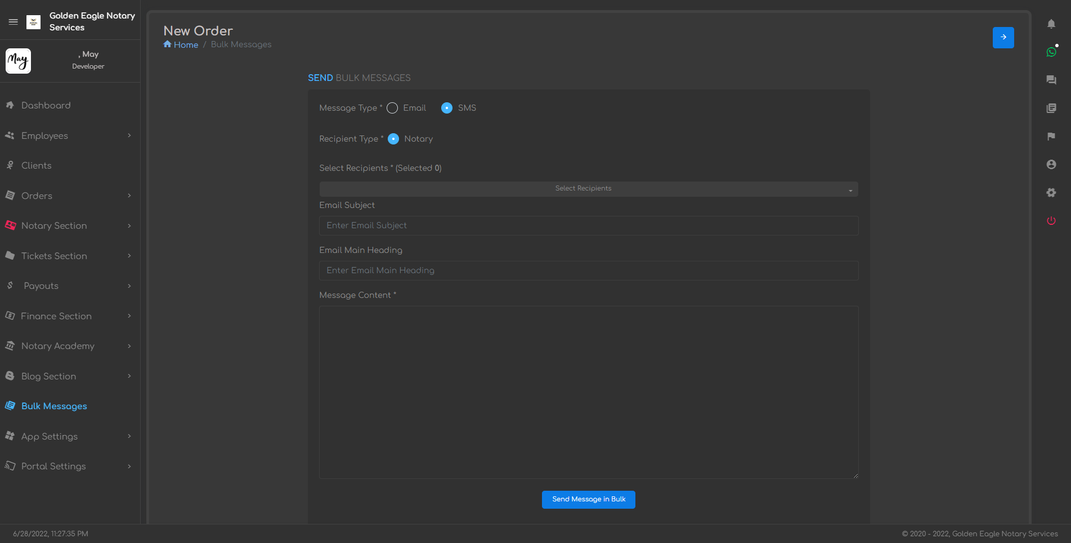Click the Message Content text area
Image resolution: width=1071 pixels, height=543 pixels.
[x=589, y=392]
